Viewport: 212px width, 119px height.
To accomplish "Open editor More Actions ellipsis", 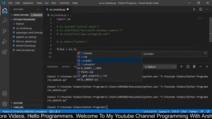I will coord(207,9).
